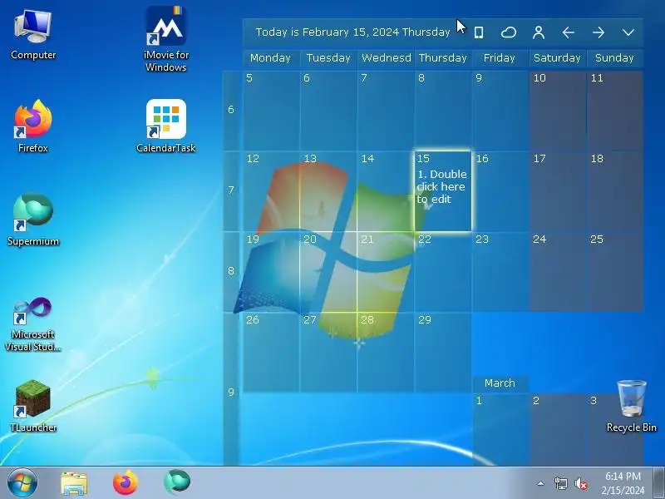Select the February 6 day cell
Viewport: 665px width, 499px height.
pos(328,111)
